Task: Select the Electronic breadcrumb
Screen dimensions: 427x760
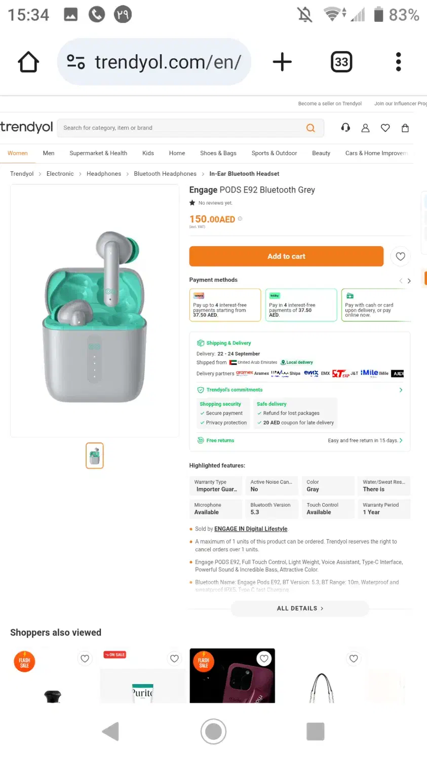Action: click(x=60, y=174)
